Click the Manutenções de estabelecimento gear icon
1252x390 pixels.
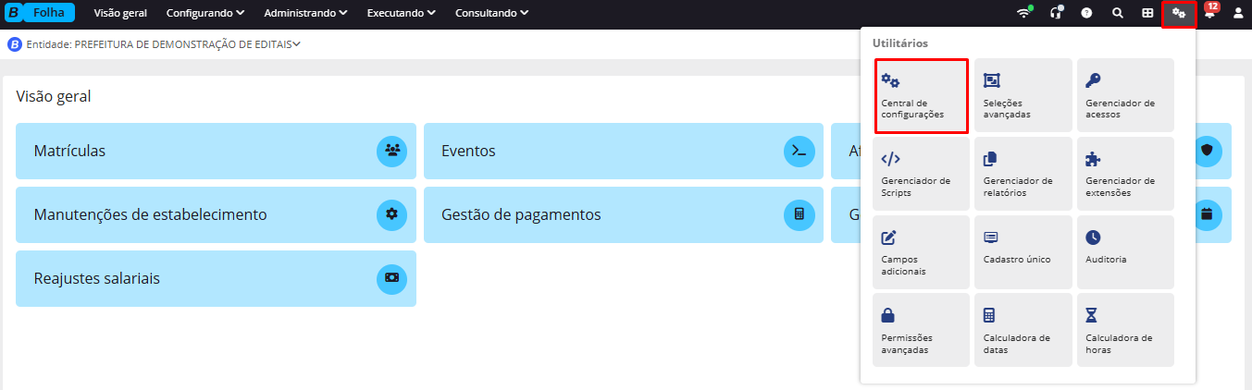391,214
